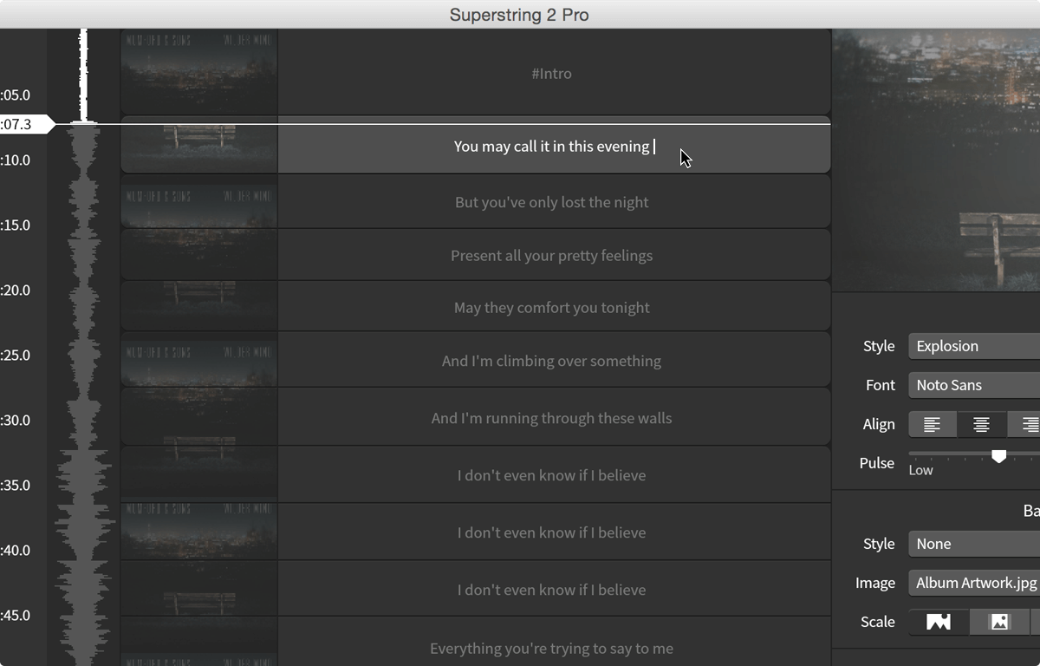Click the audio waveform near 30.0 mark
Image resolution: width=1040 pixels, height=666 pixels.
[x=84, y=420]
